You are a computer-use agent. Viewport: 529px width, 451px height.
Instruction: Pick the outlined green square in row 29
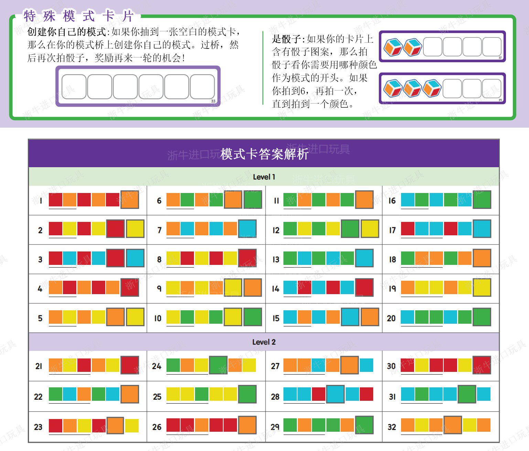point(364,425)
